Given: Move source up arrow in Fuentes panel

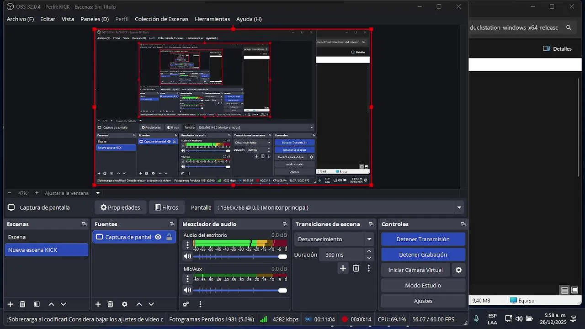Looking at the screenshot, I should click(x=139, y=304).
